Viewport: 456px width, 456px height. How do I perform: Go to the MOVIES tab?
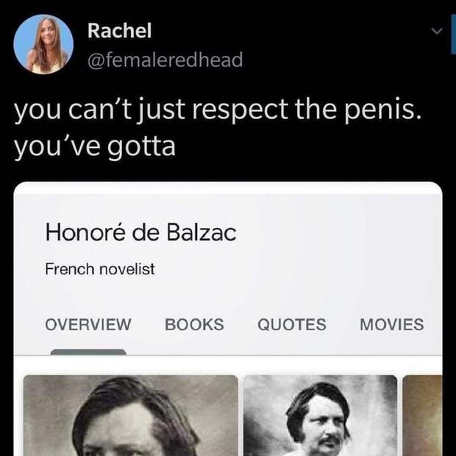coord(391,324)
